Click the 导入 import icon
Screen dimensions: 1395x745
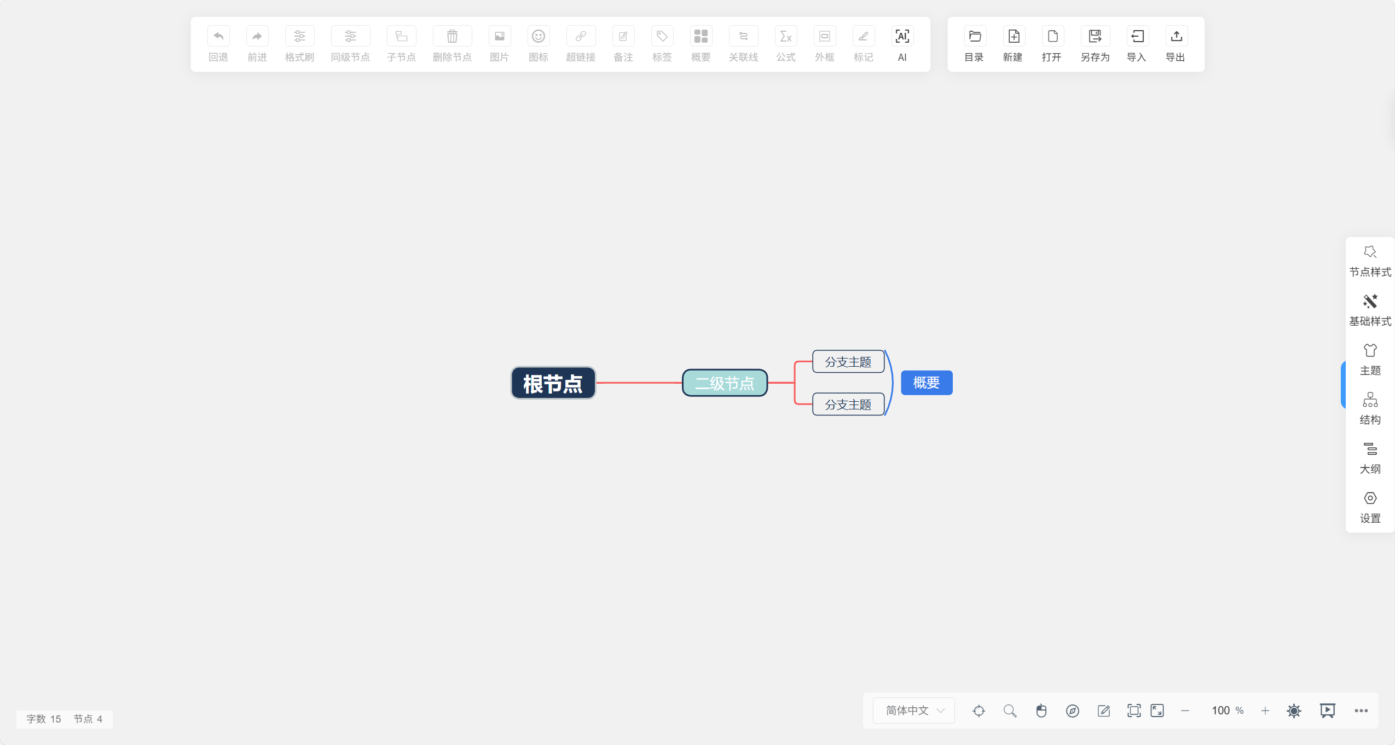coord(1137,37)
